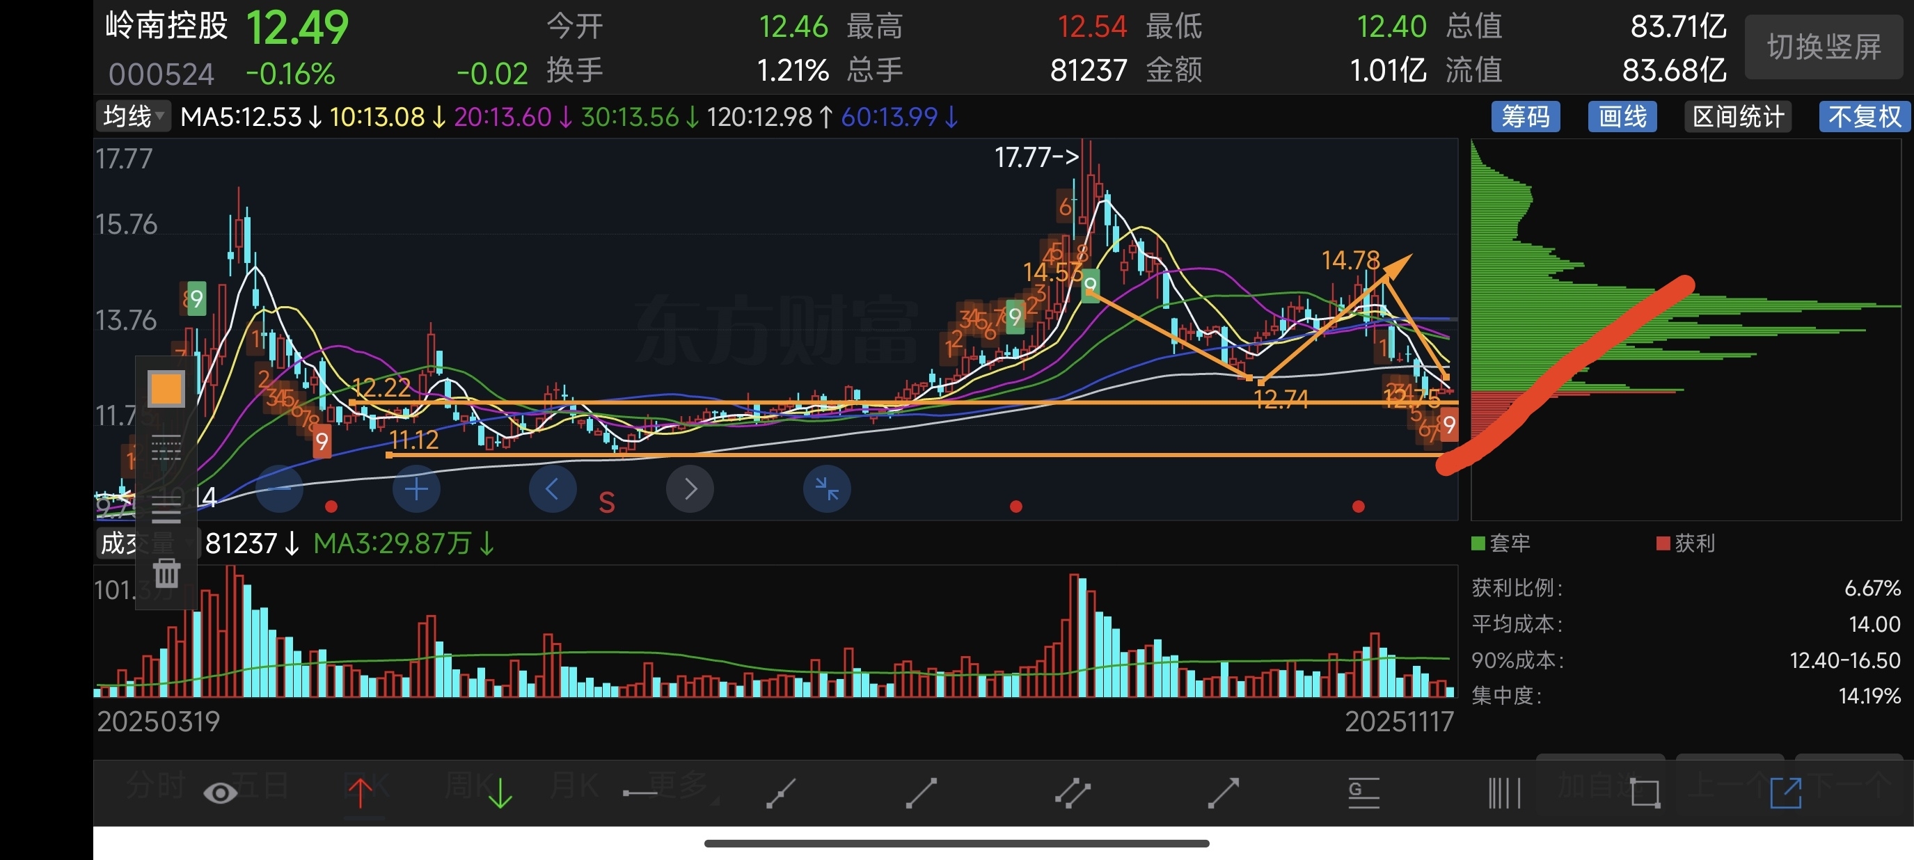Screen dimensions: 1914x860
Task: Select the parallel channel line tool
Action: pos(1072,793)
